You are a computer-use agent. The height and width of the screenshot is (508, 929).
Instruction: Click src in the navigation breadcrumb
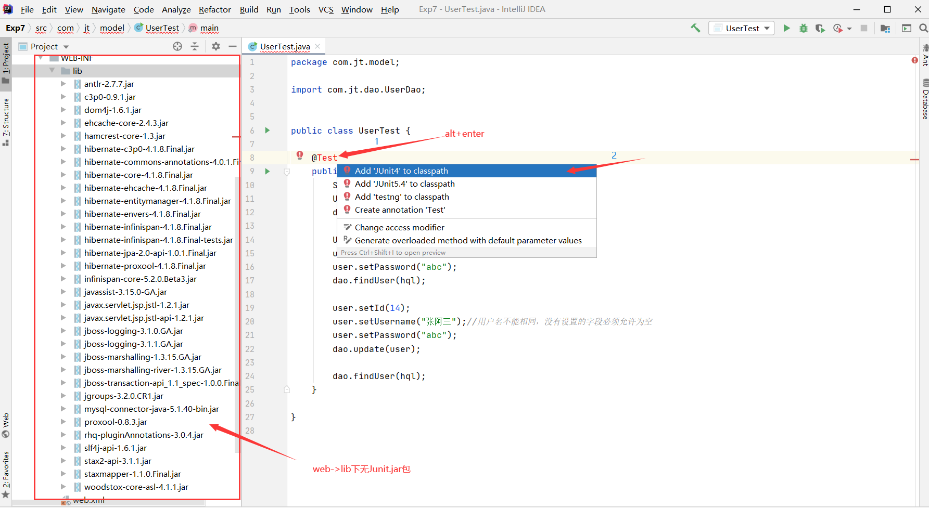[41, 28]
